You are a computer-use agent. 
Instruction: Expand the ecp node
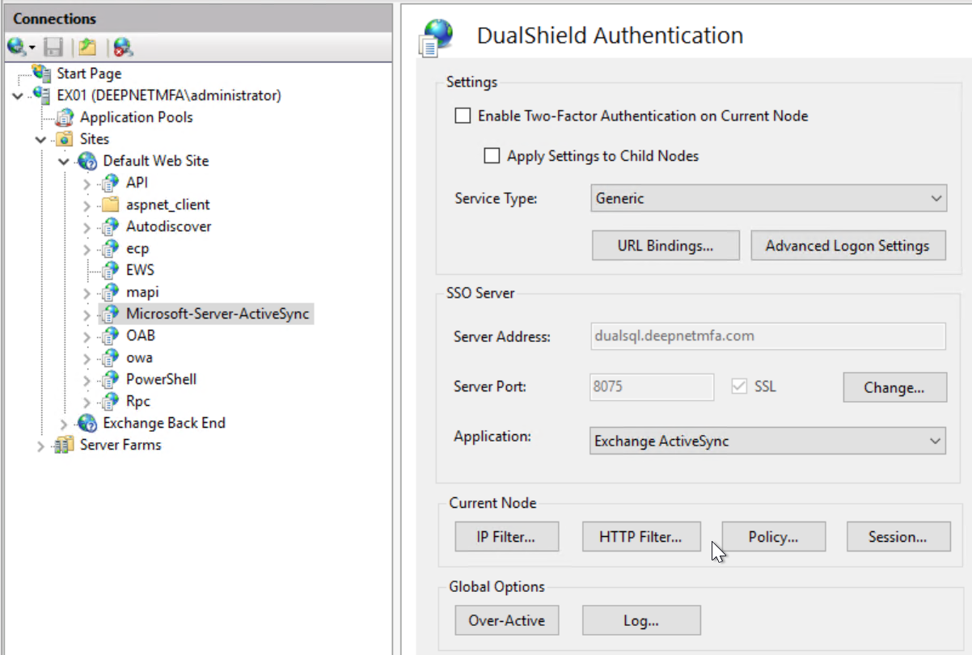point(87,249)
